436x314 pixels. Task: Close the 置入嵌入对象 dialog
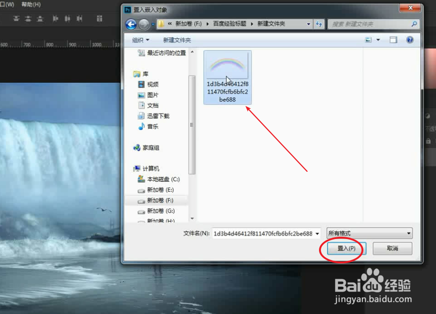410,8
